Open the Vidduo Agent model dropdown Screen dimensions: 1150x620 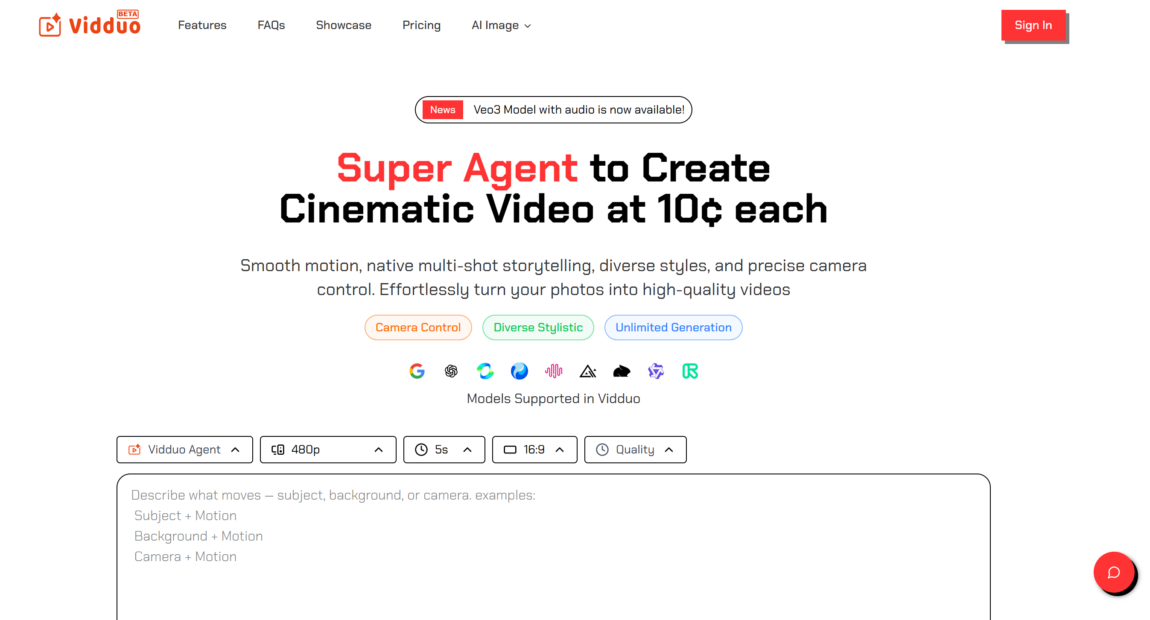185,449
